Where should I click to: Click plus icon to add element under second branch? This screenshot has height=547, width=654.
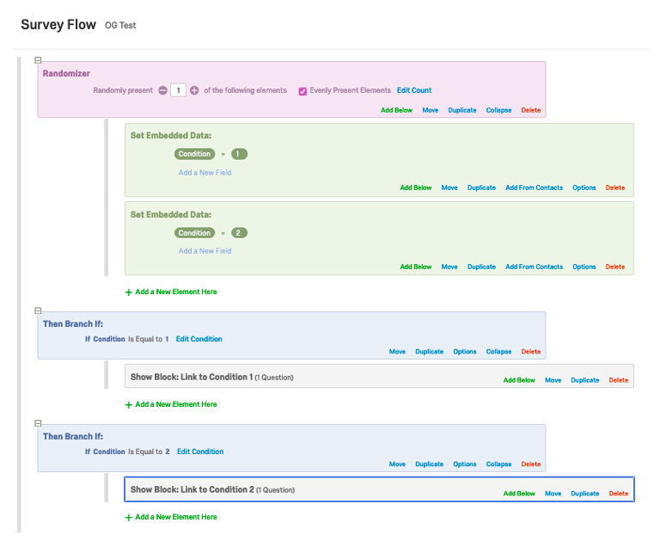[129, 518]
